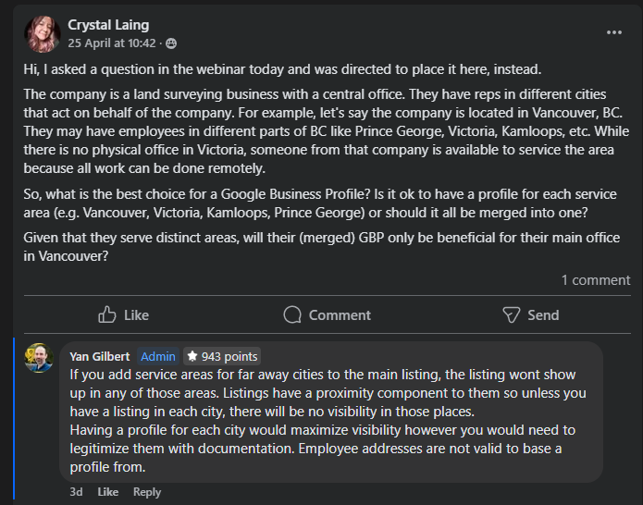Like Yan Gilbert's comment

point(108,492)
